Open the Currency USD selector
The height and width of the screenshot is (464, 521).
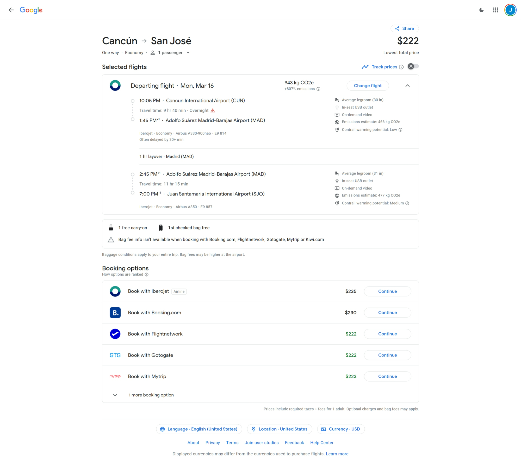pyautogui.click(x=340, y=429)
